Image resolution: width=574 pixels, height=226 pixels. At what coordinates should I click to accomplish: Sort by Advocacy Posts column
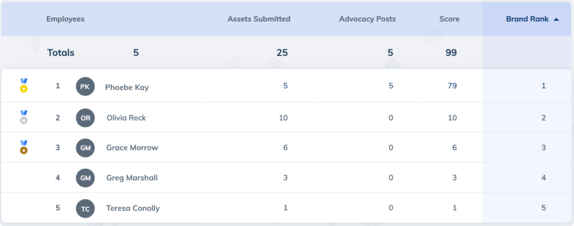tap(367, 19)
